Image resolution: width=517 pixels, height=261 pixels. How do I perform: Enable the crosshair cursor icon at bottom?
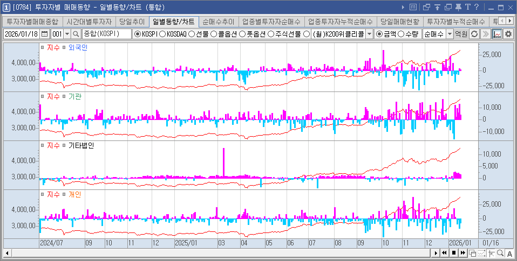click(491, 253)
